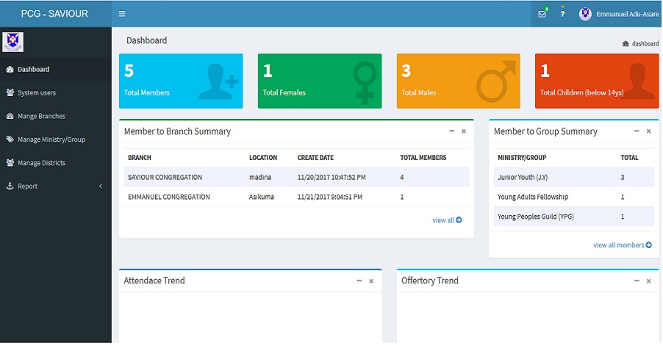Select the SAVIOUR CONGREGATION row
This screenshot has width=663, height=345.
click(296, 177)
